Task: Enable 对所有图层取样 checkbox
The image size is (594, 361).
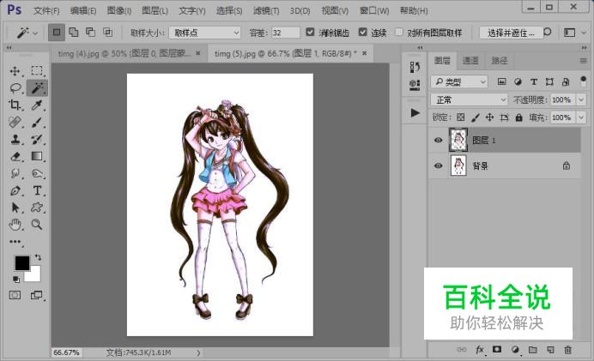Action: point(399,33)
